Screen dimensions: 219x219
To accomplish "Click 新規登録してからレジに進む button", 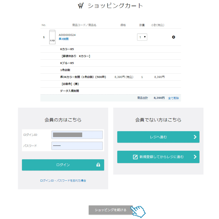I will click(x=158, y=157).
